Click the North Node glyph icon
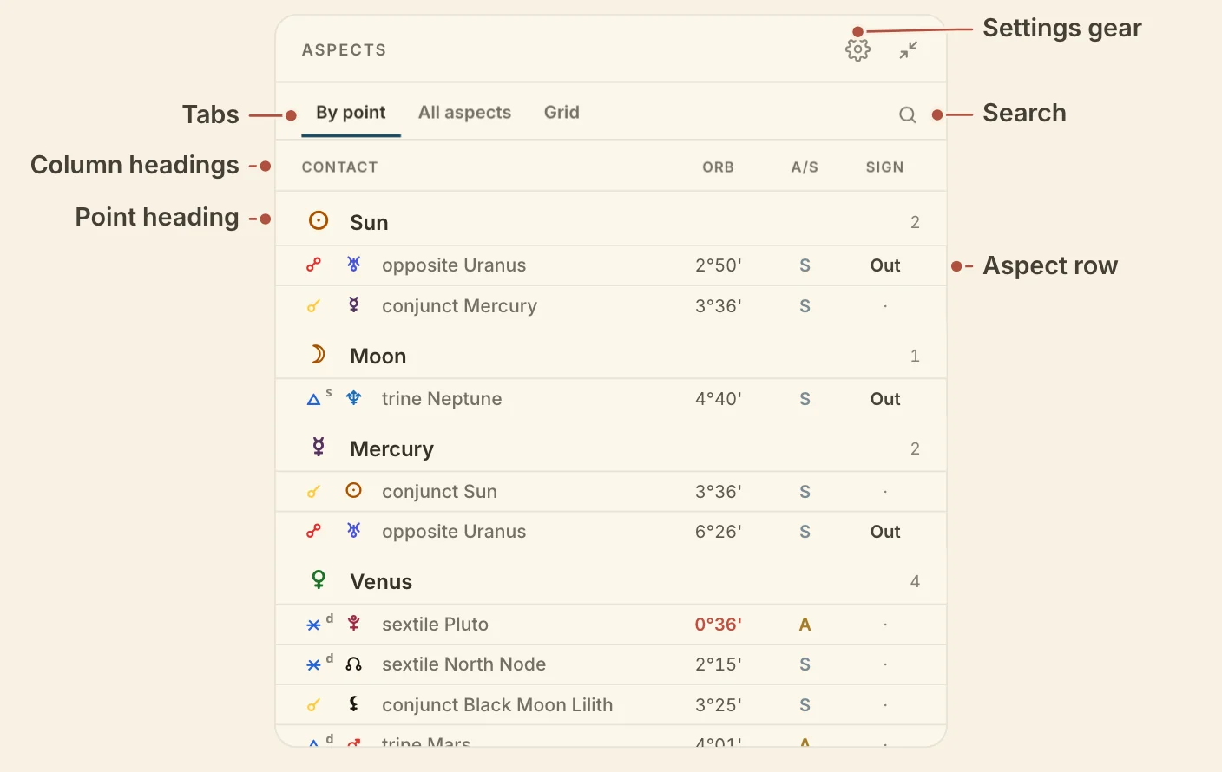Screen dimensions: 1222x772 tap(353, 664)
